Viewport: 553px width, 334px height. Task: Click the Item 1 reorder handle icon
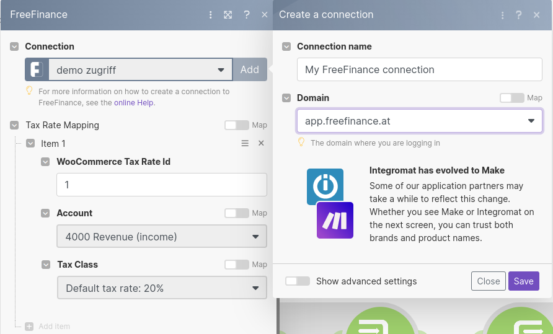pos(245,143)
